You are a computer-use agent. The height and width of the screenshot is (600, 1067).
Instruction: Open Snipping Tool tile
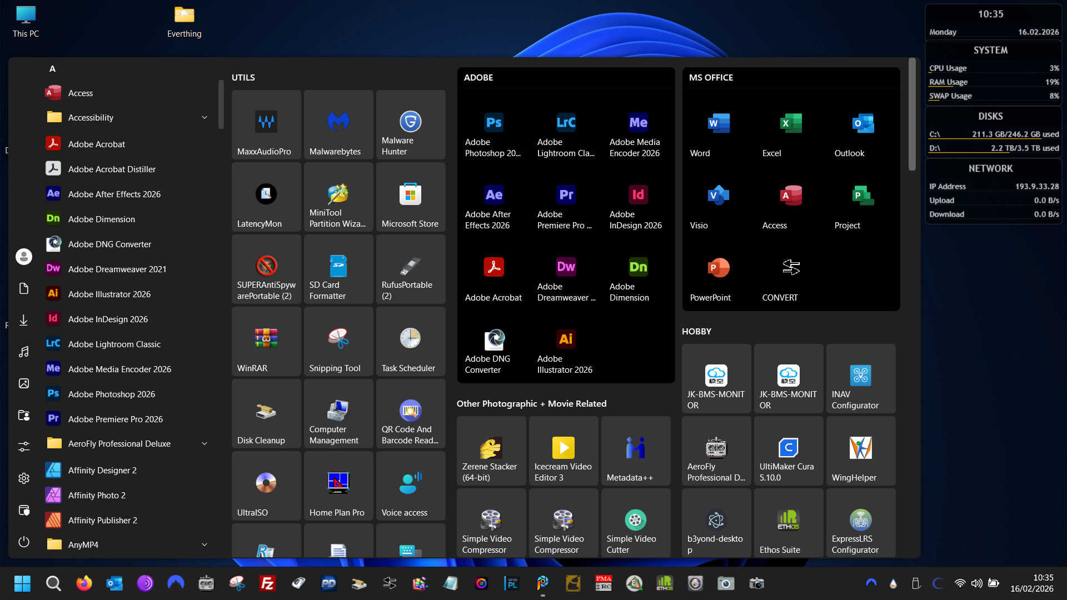(338, 342)
